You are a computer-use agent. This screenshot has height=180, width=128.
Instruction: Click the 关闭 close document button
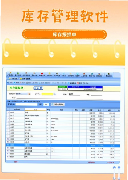pos(86,83)
